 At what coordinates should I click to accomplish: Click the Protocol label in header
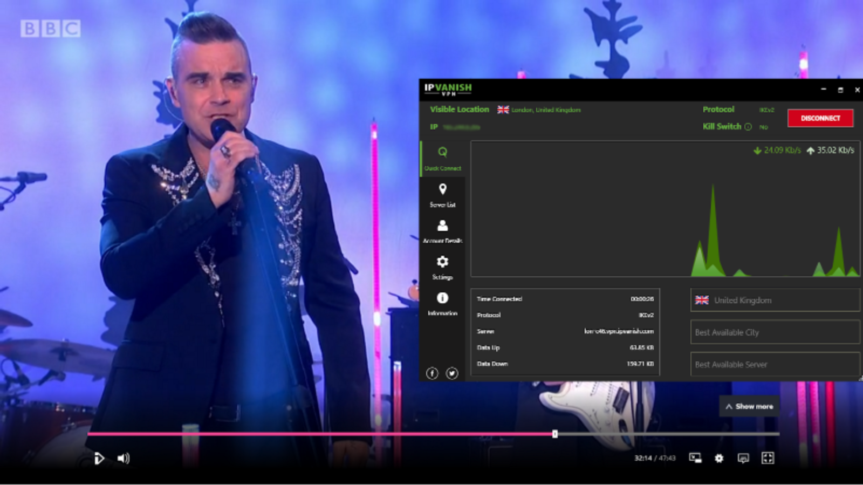[x=718, y=109]
